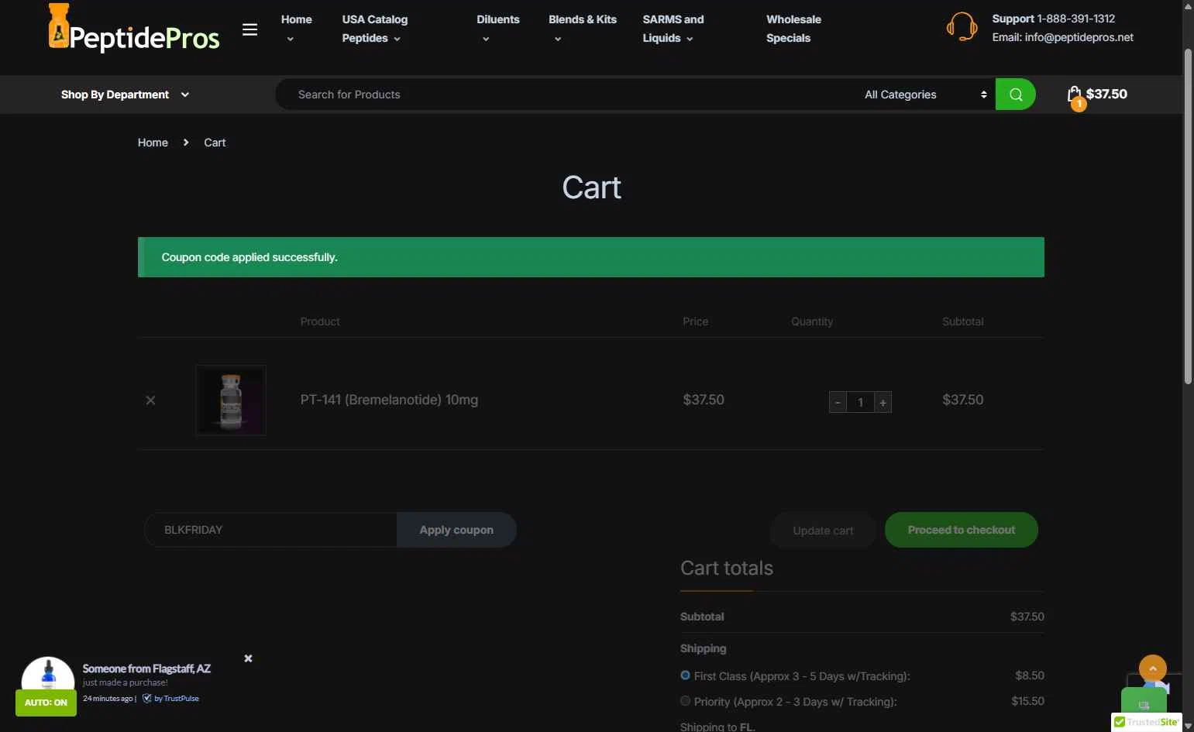This screenshot has width=1194, height=732.
Task: Toggle the AUTO: ON button
Action: pos(46,703)
